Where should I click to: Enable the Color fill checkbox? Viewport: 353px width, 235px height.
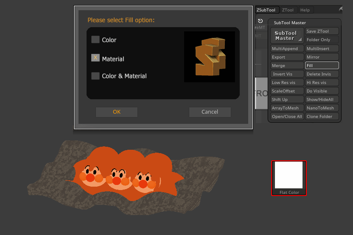[95, 39]
